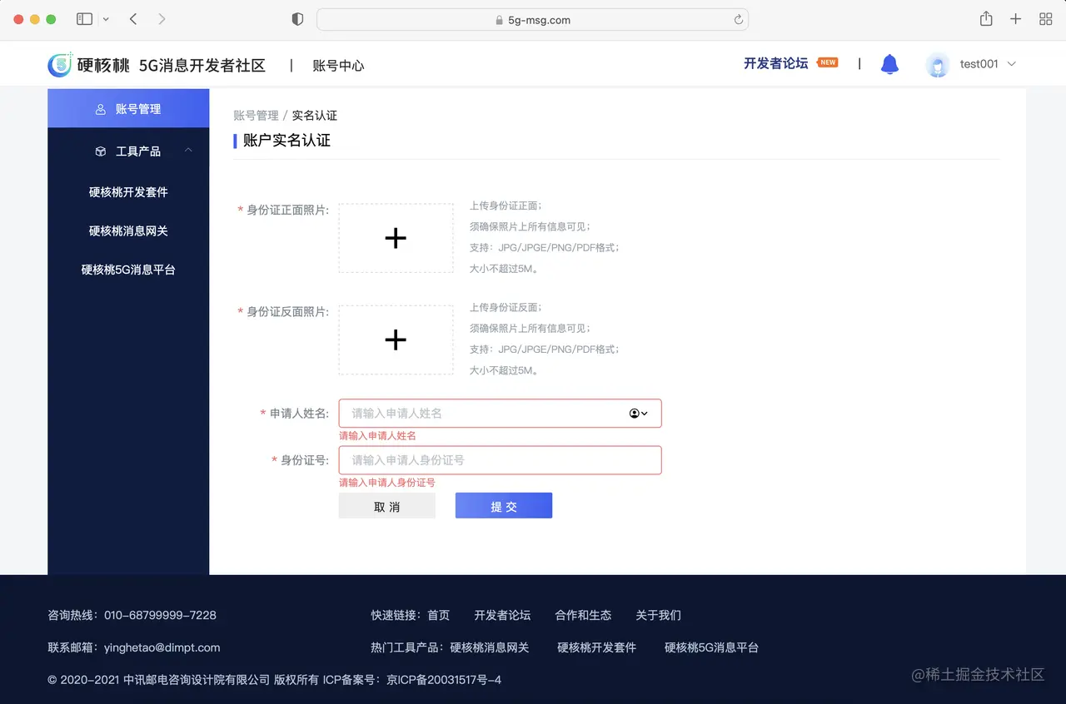Click the 提交 button
This screenshot has height=704, width=1066.
click(x=504, y=506)
